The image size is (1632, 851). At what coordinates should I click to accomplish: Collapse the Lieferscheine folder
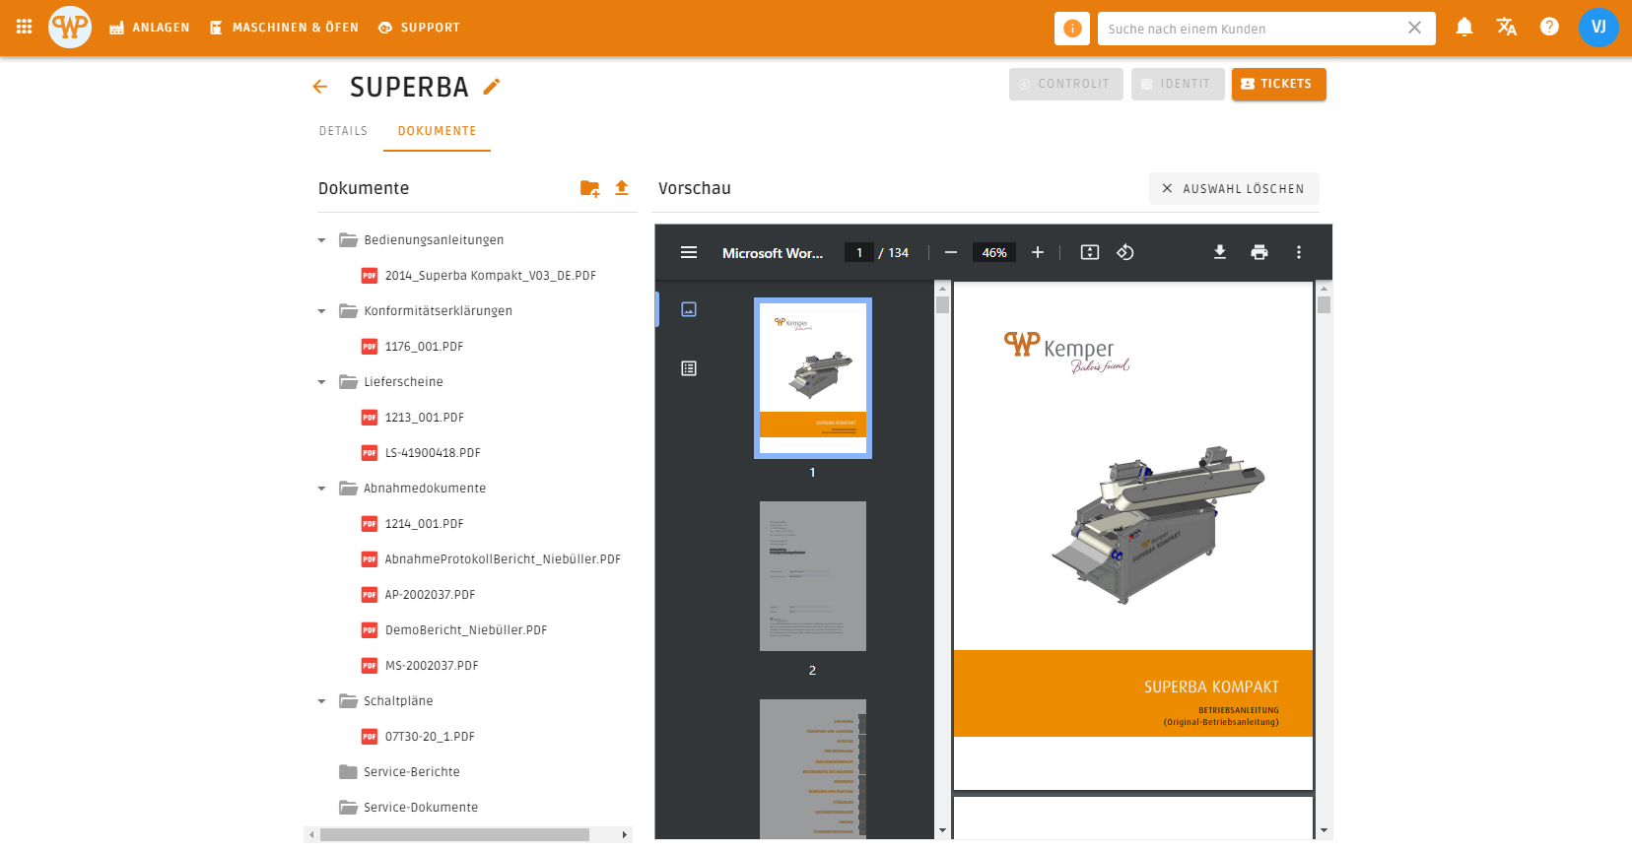click(x=321, y=382)
